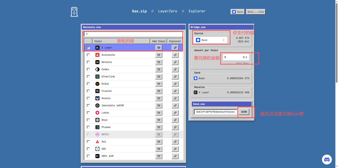Check the Fraxtal checkbox
Screen dimensions: 338x168
pos(88,91)
